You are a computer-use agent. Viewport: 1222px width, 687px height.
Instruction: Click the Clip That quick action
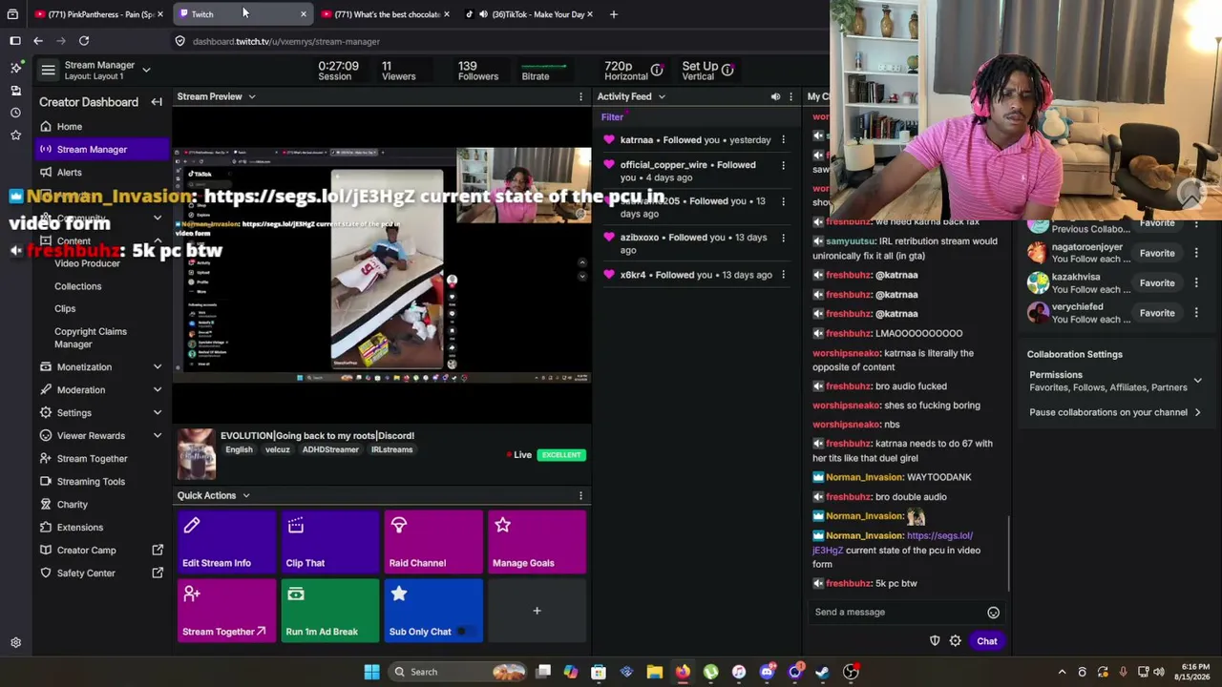pyautogui.click(x=330, y=543)
